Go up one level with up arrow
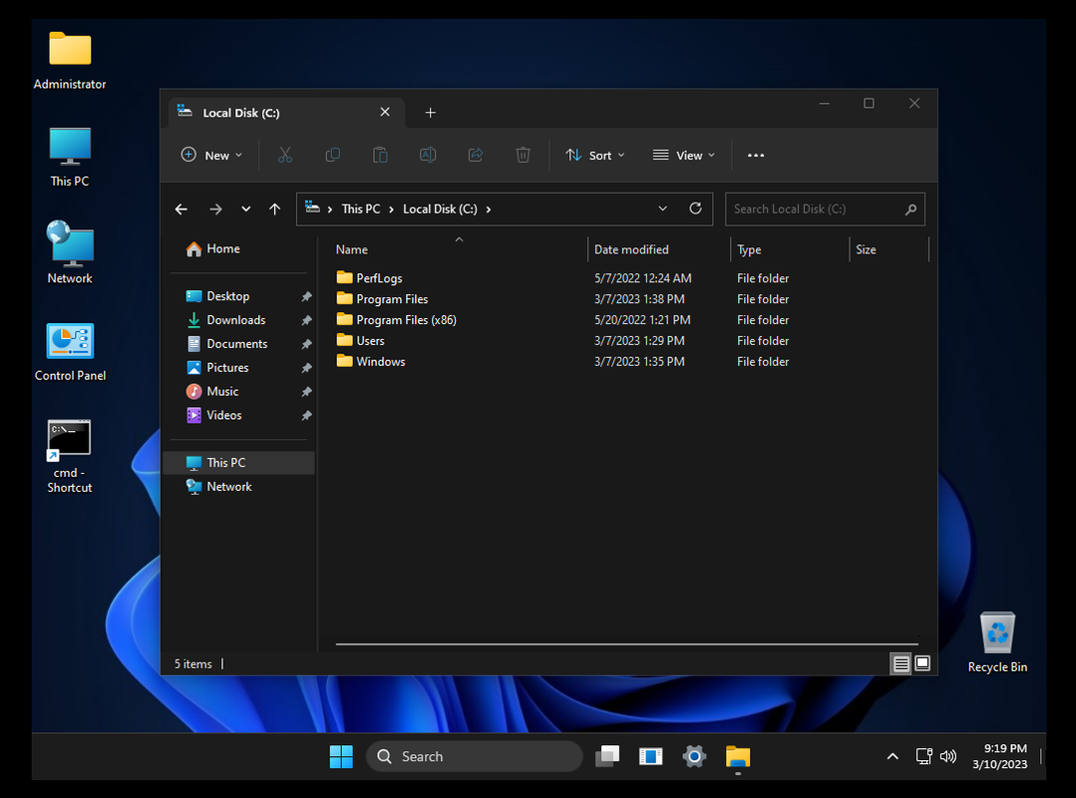The image size is (1076, 798). point(275,209)
